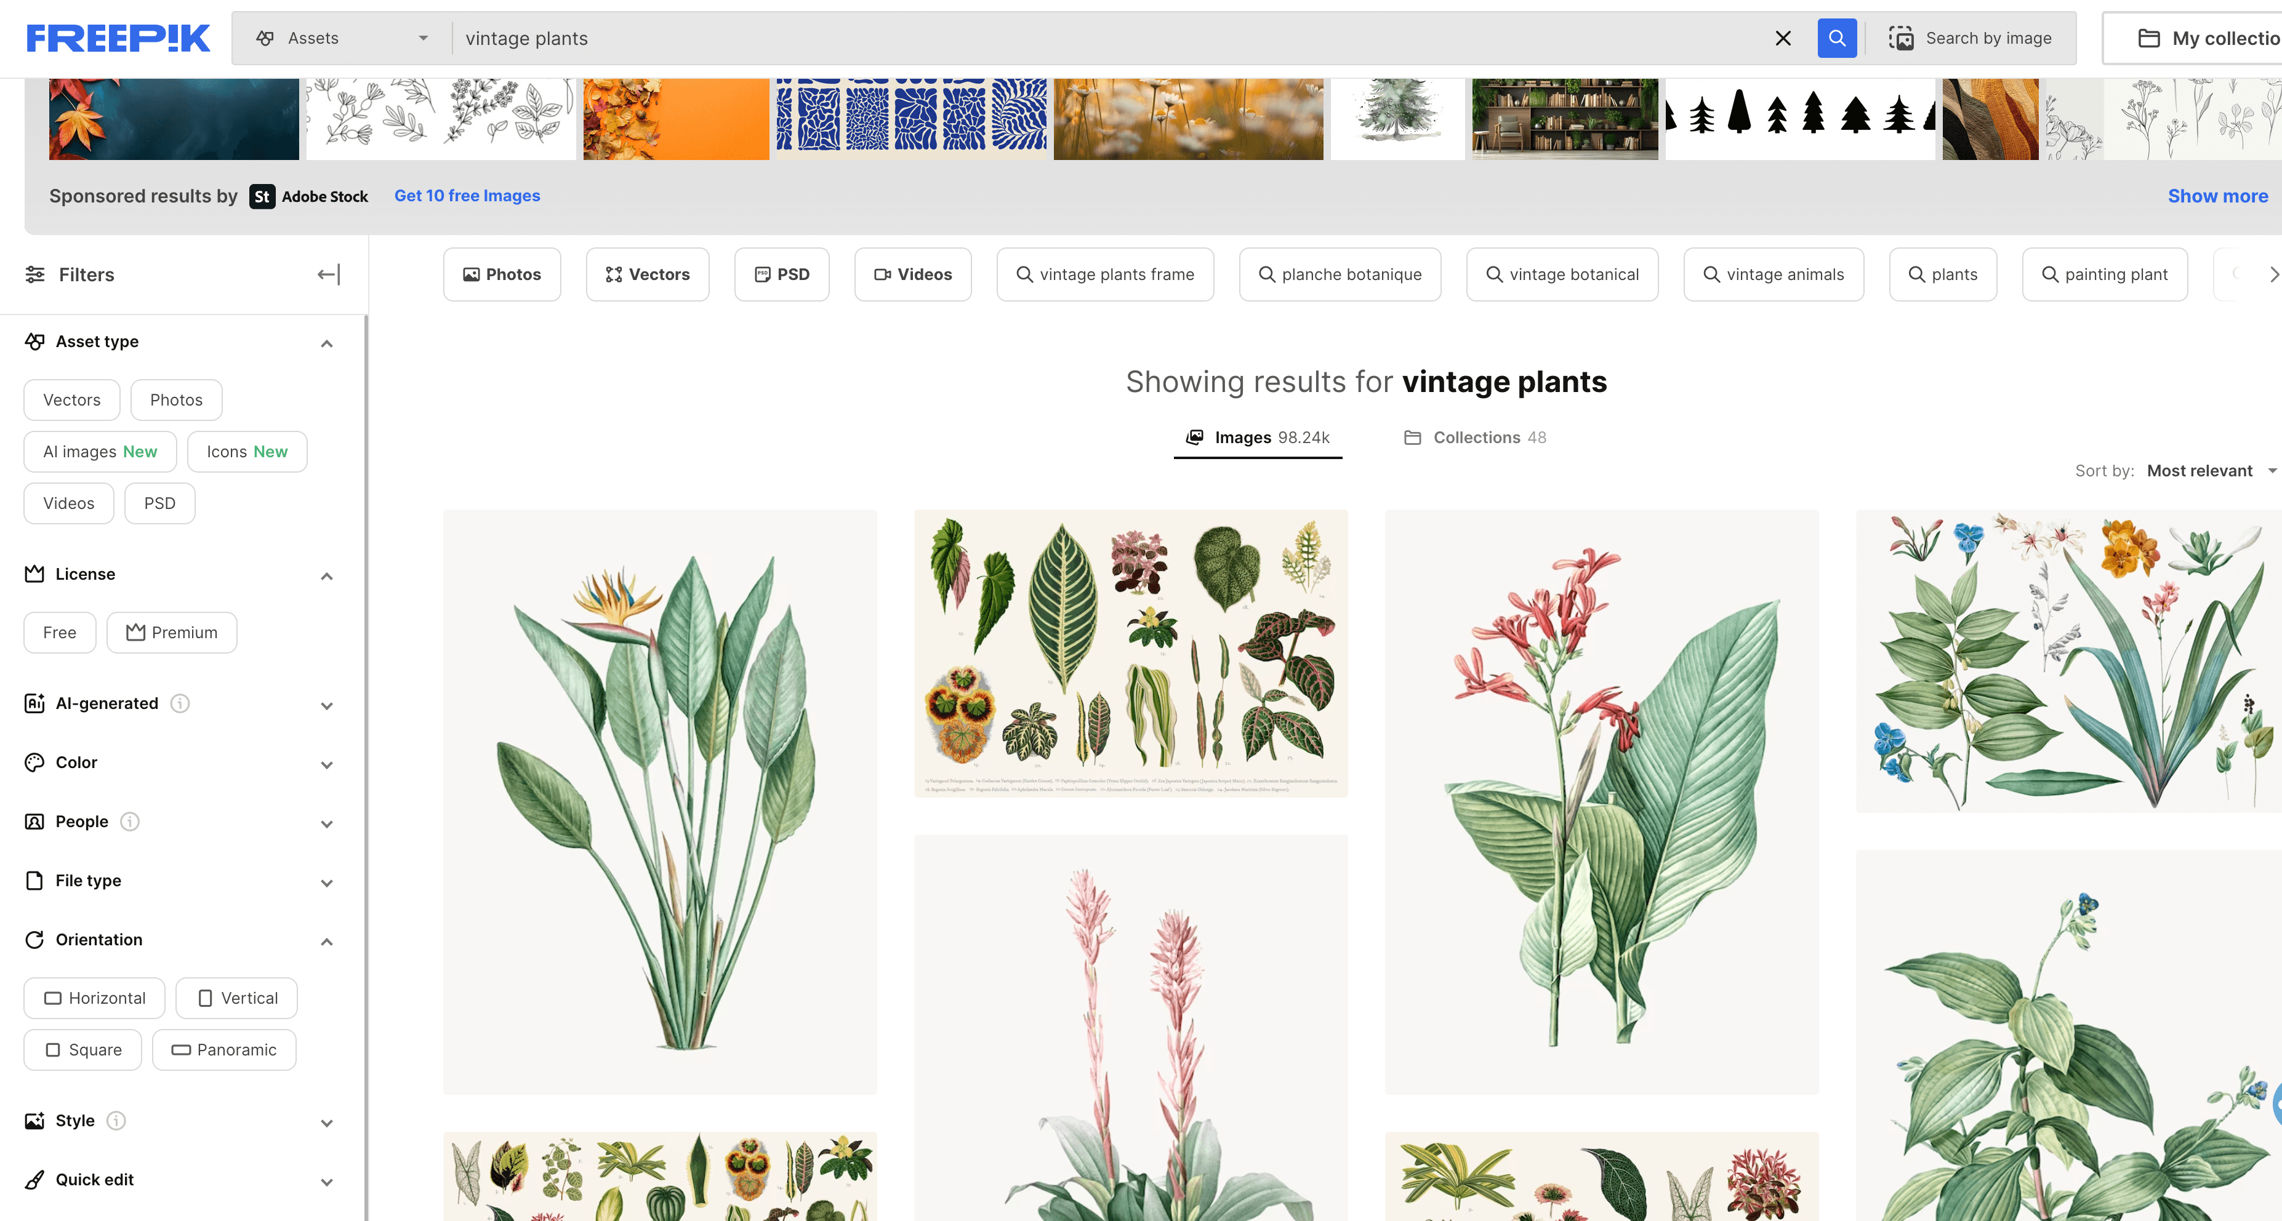
Task: Open the Sort by Most relevant dropdown
Action: [2212, 470]
